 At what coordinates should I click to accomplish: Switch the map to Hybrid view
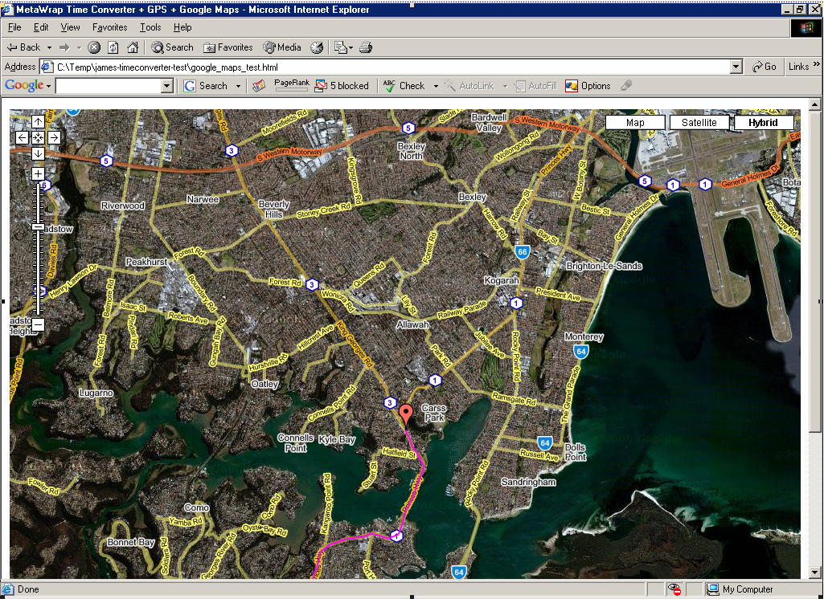[763, 122]
